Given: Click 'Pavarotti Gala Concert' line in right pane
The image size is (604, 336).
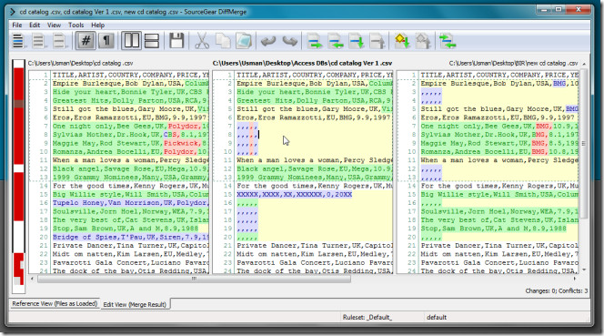Looking at the screenshot, I should (x=499, y=263).
